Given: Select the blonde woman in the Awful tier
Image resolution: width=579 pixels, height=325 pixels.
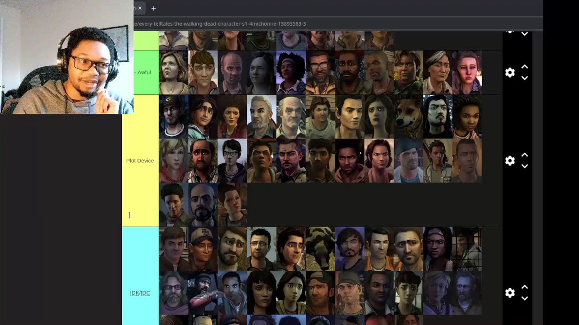Looking at the screenshot, I should click(x=174, y=73).
